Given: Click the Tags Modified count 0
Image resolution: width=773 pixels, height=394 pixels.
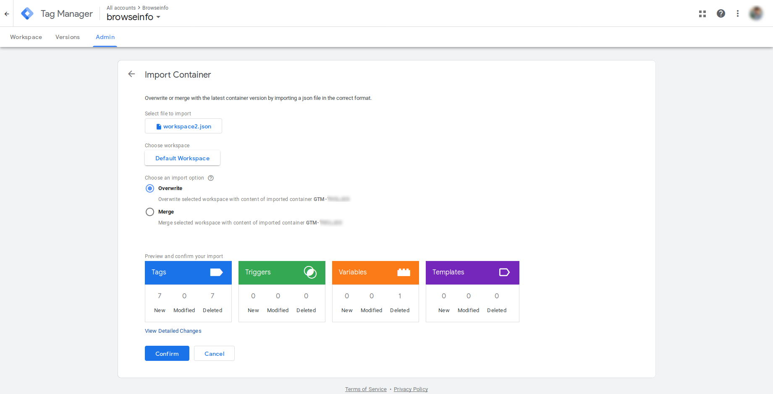Looking at the screenshot, I should pos(184,296).
